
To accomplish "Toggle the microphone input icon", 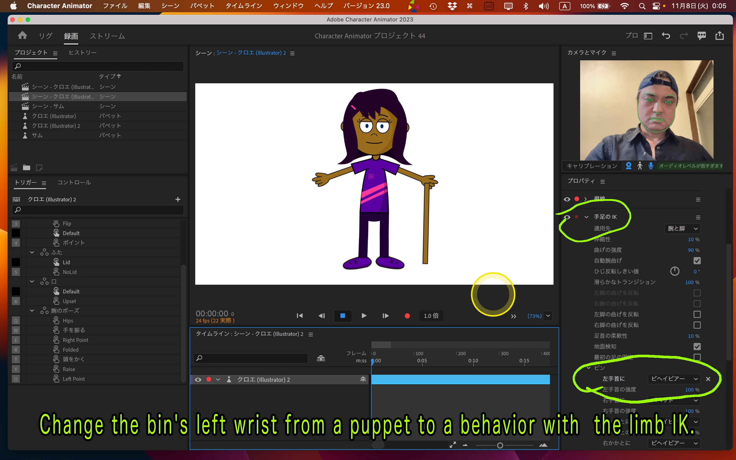I will click(651, 166).
